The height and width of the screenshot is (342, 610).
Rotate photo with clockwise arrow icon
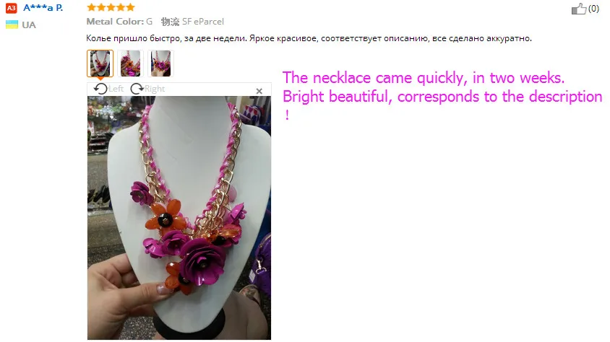click(137, 89)
